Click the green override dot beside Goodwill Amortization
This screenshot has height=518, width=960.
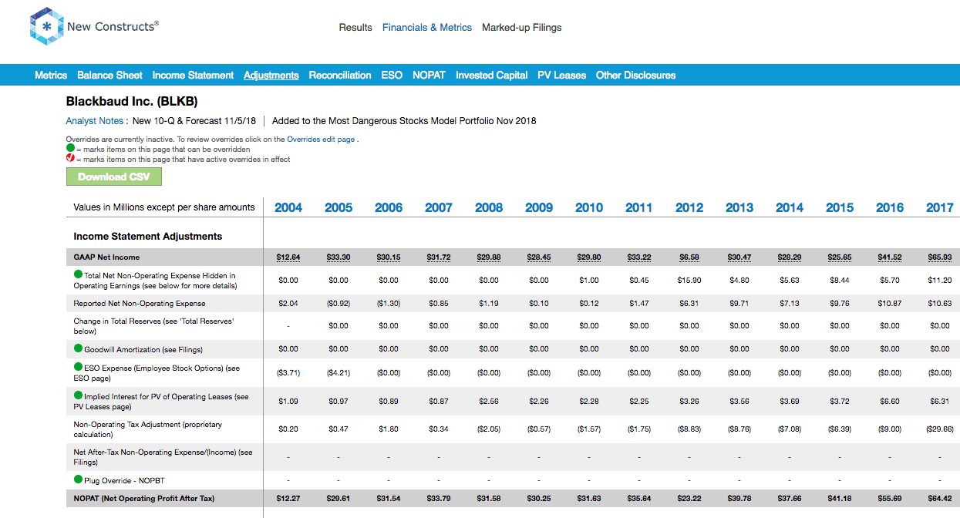(78, 348)
